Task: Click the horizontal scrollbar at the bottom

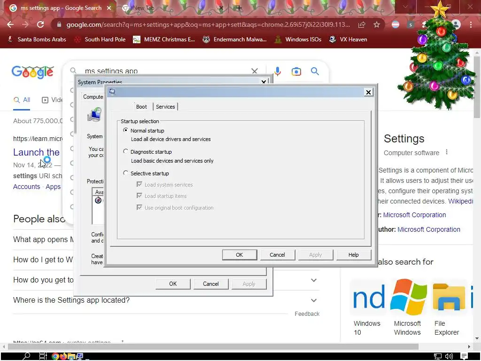Action: point(213,346)
